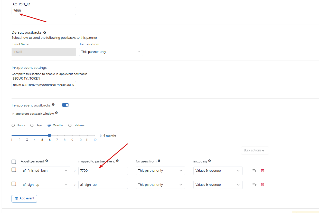Set the postback window slider to 12
The height and width of the screenshot is (213, 319).
(95, 135)
